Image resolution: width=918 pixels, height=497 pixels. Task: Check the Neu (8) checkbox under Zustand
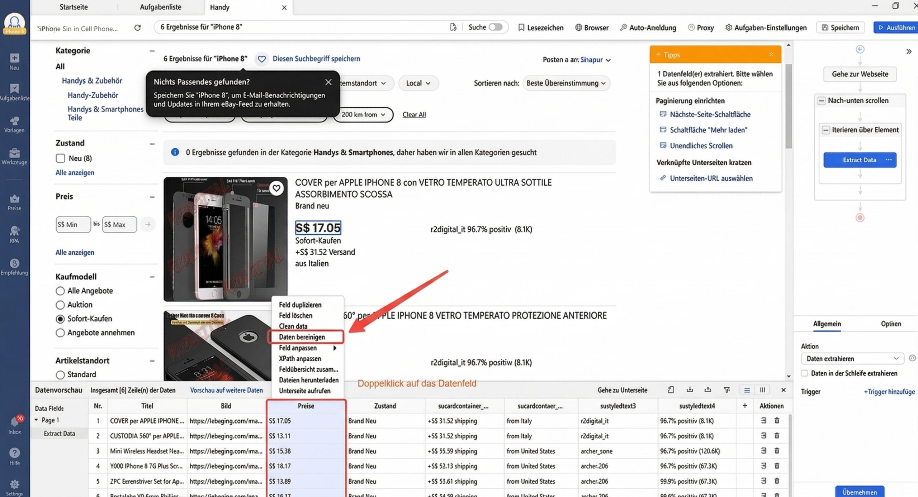tap(60, 158)
